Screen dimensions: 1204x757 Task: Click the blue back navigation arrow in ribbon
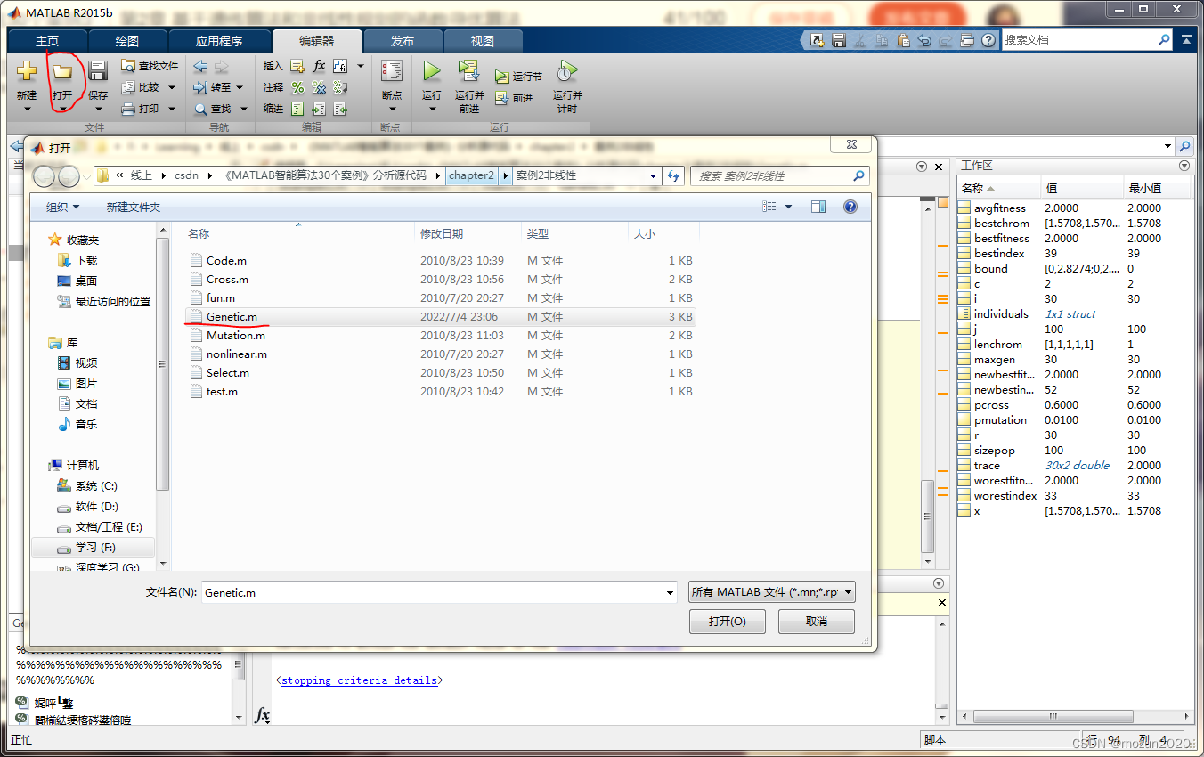pos(200,66)
